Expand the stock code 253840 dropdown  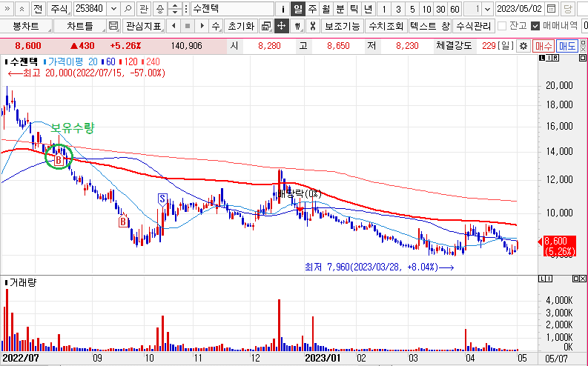click(x=114, y=9)
